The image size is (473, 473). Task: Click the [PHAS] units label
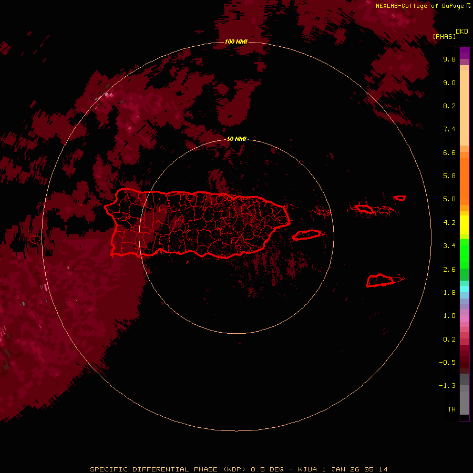(444, 36)
